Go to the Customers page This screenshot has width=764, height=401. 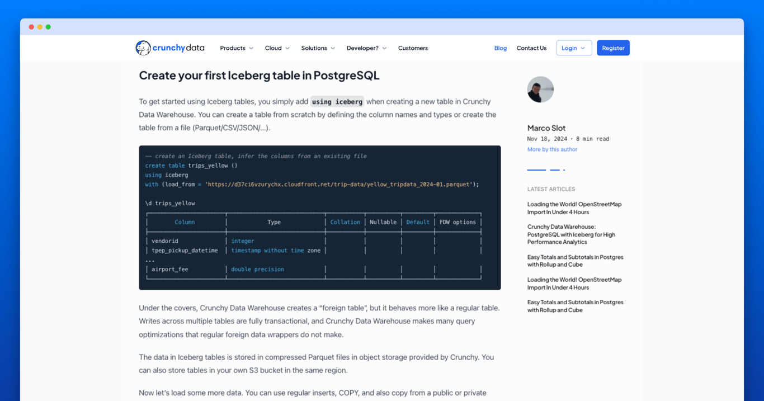(413, 48)
